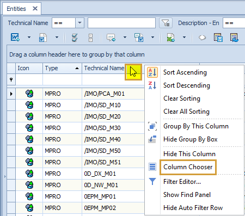The height and width of the screenshot is (216, 245).
Task: Click the Technical Name auto filter cell
Action: 113,79
